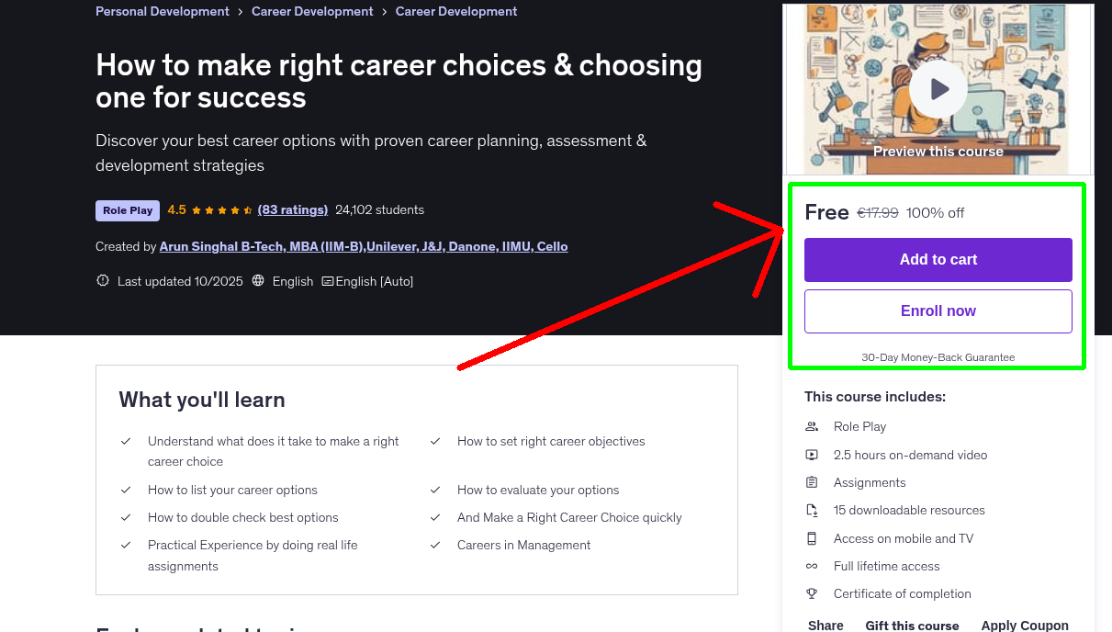Click the Add to cart button
This screenshot has width=1112, height=632.
[938, 259]
